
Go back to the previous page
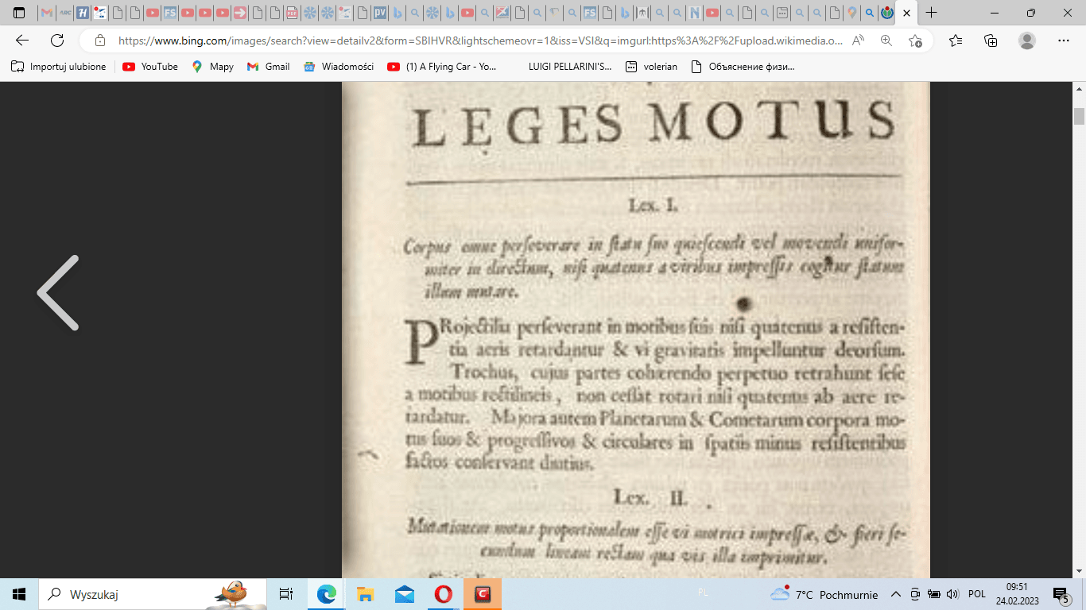(x=22, y=41)
